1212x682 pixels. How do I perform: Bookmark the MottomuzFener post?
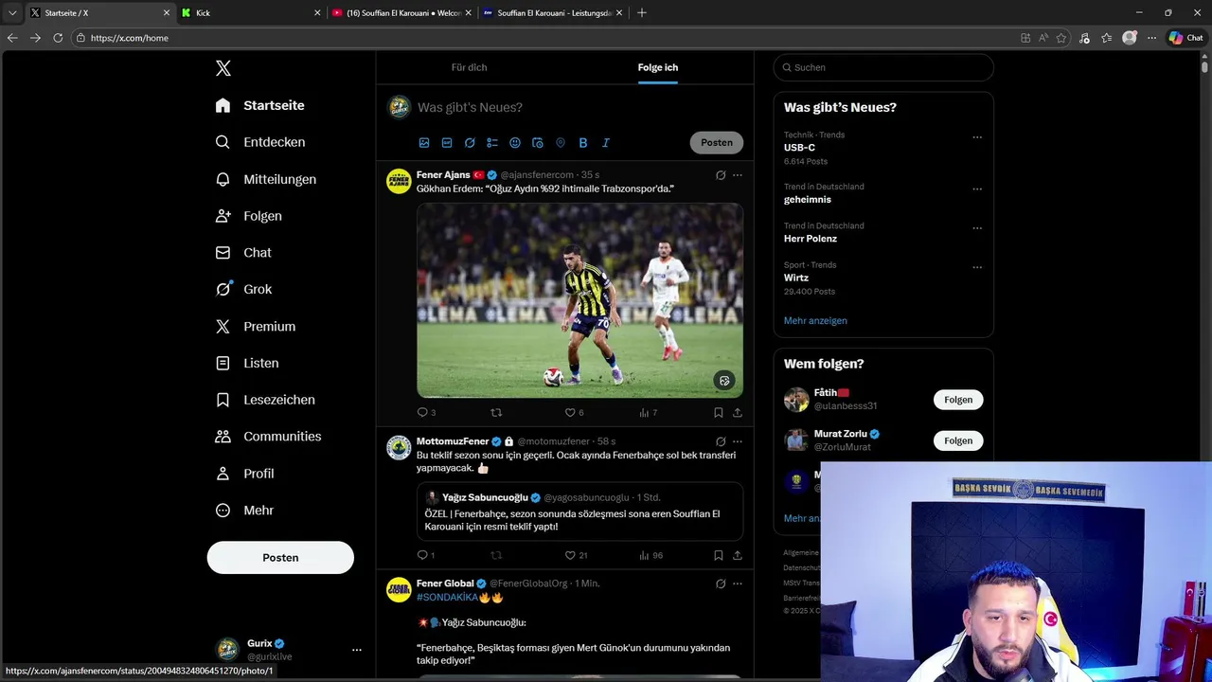click(x=719, y=556)
